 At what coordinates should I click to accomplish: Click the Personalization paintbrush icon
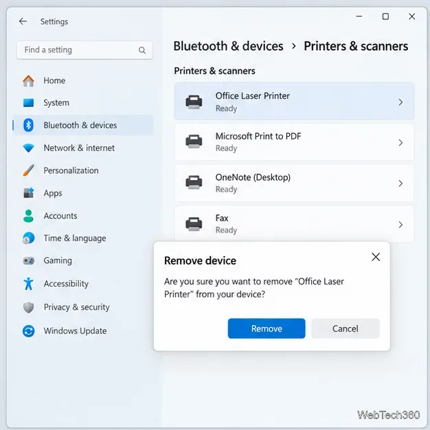(x=29, y=170)
